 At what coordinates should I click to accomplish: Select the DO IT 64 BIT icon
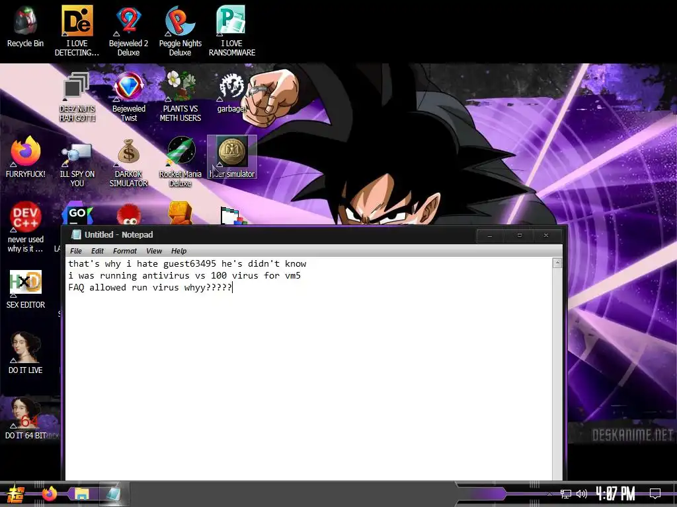click(x=26, y=418)
